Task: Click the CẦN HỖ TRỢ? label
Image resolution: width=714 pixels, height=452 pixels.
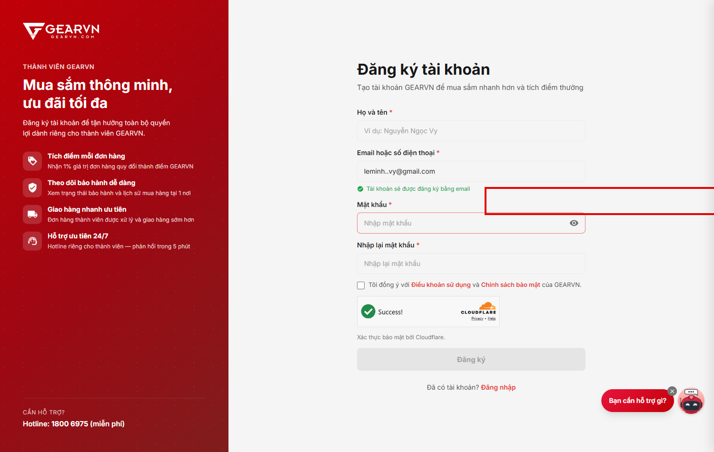Action: point(44,413)
